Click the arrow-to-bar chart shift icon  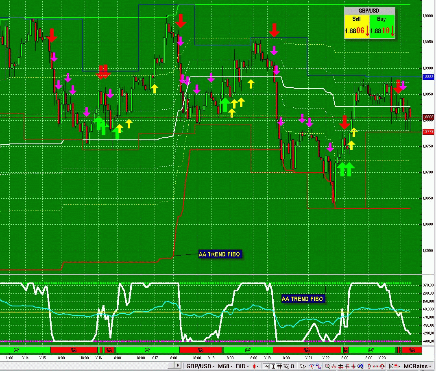point(266,366)
